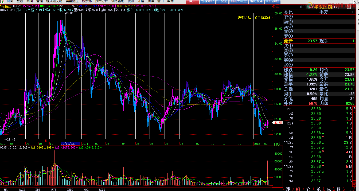359x191 pixels.
Task: Open the 训练基地 menu
Action: coord(118,1)
